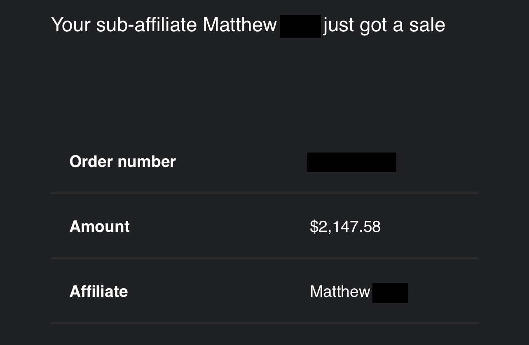529x345 pixels.
Task: Click the redacted order number value
Action: (352, 162)
